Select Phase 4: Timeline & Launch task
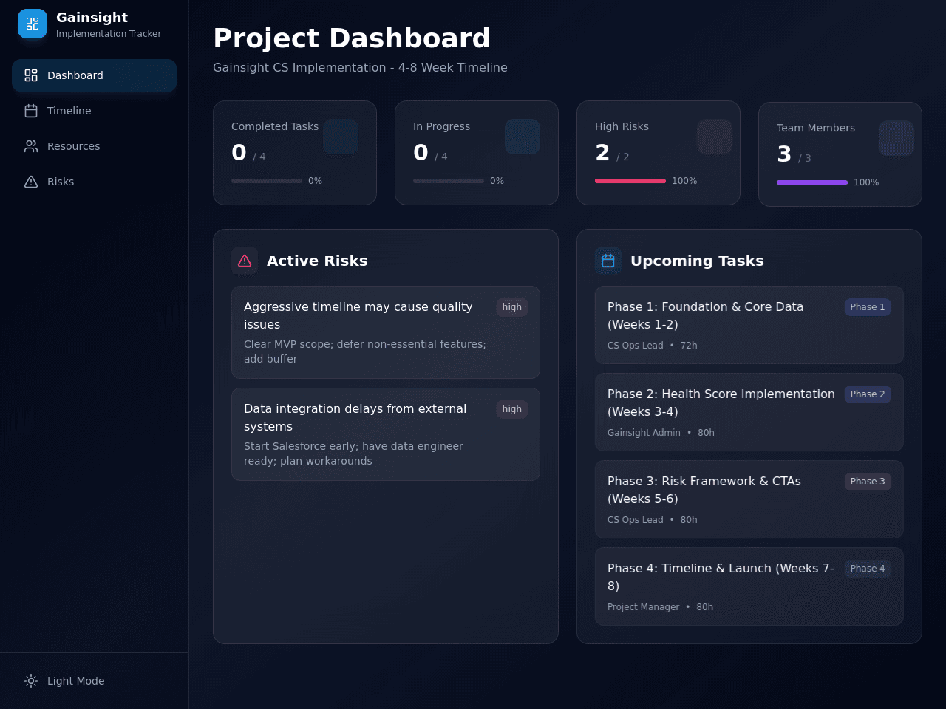The image size is (946, 709). tap(749, 586)
